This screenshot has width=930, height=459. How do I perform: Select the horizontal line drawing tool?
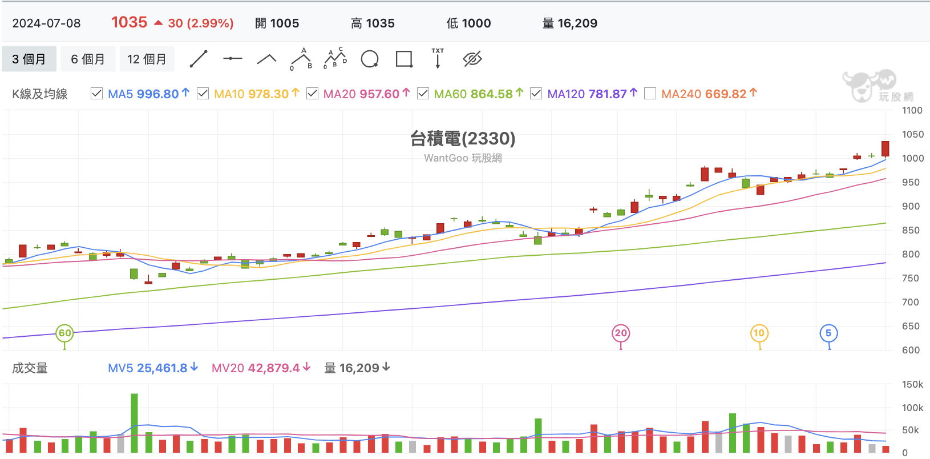pos(232,58)
